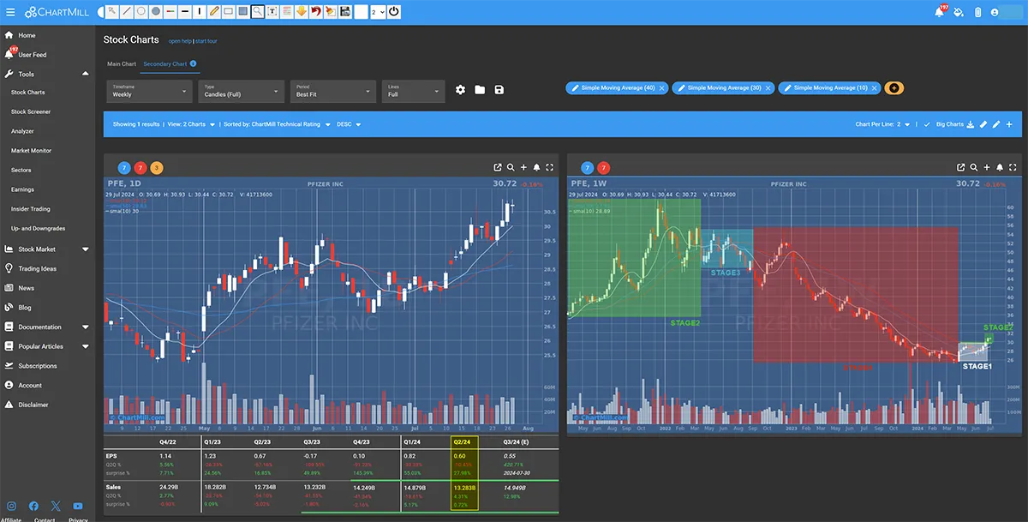Select the pencil freehand tool
Screen dimensions: 1028x522
click(x=214, y=11)
